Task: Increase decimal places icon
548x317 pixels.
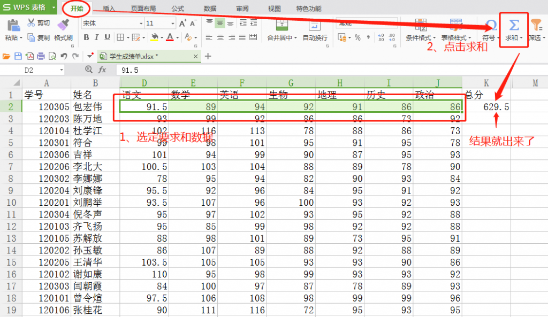Action: tap(381, 37)
